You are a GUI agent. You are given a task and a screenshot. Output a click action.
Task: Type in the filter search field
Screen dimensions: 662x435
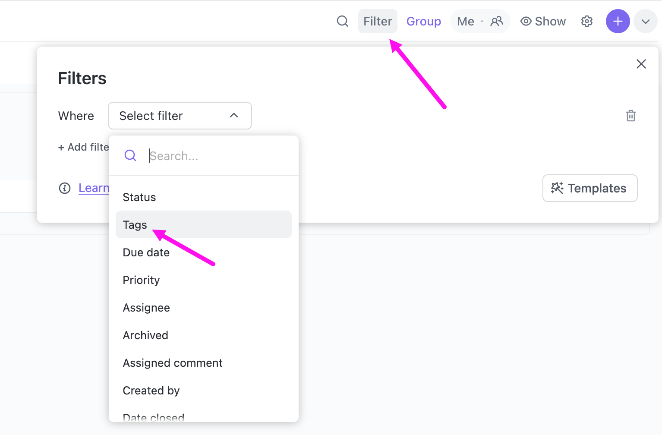[203, 155]
